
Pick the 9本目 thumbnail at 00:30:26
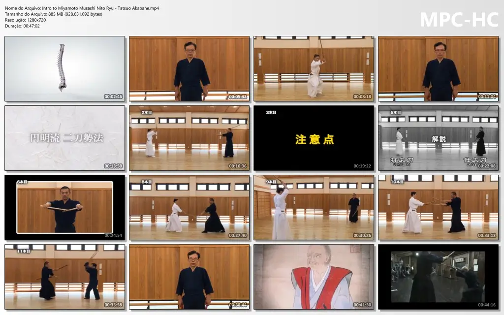314,208
